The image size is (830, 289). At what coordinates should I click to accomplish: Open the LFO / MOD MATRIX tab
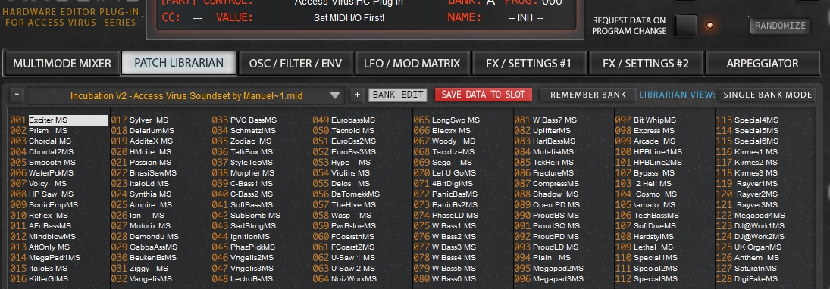tap(412, 64)
